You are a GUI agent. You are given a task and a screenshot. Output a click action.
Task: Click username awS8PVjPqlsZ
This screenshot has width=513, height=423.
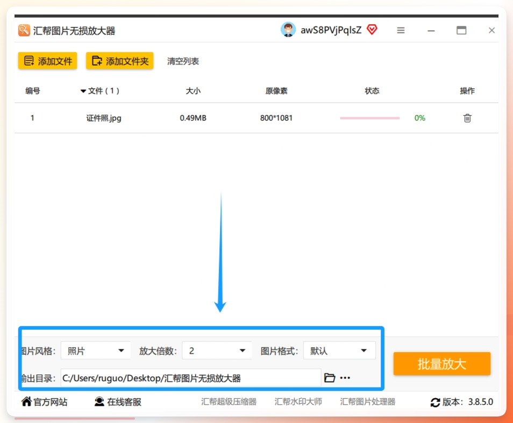(x=331, y=30)
